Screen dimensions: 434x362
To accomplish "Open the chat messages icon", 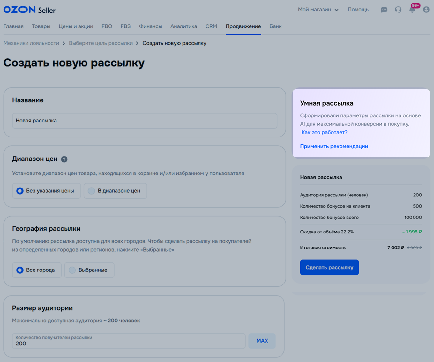I will click(384, 10).
